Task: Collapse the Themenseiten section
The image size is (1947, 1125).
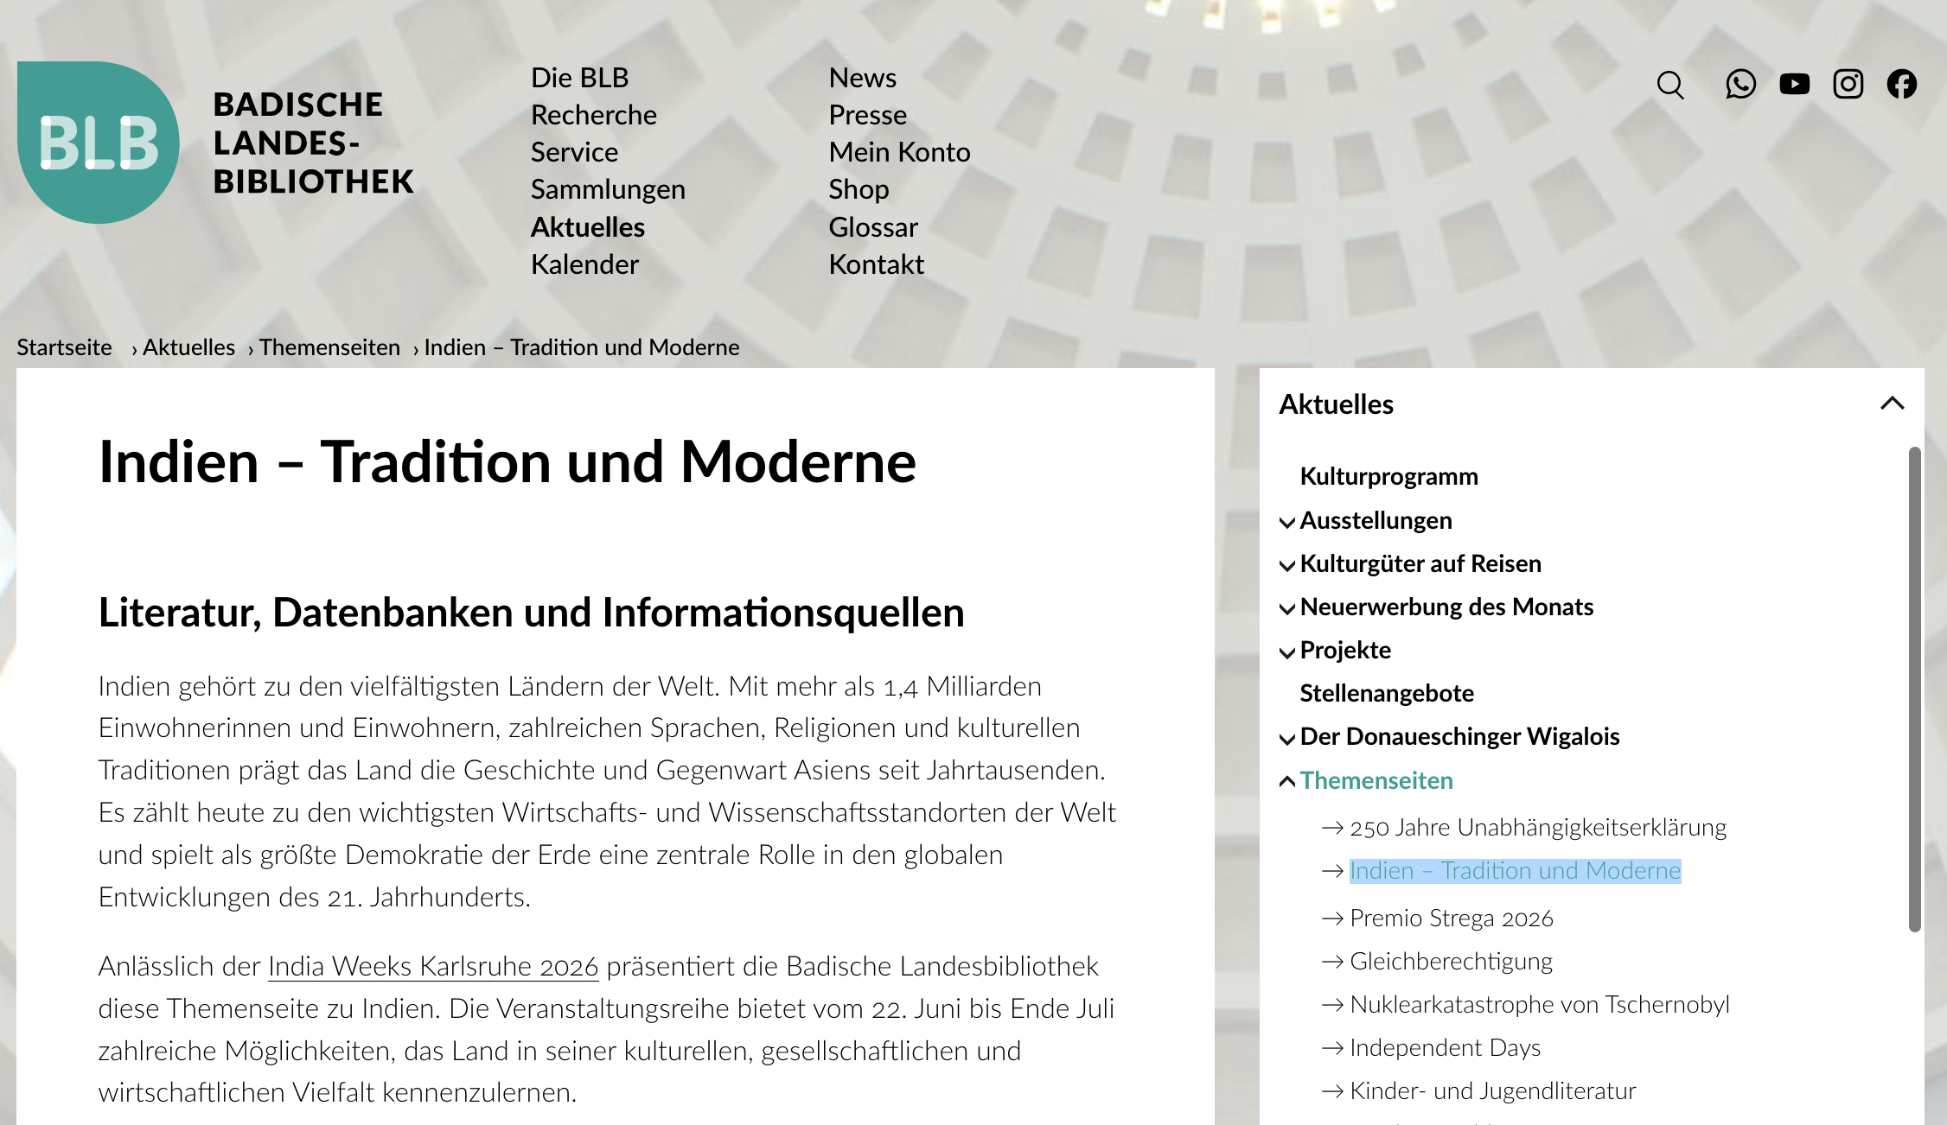Action: coord(1287,781)
